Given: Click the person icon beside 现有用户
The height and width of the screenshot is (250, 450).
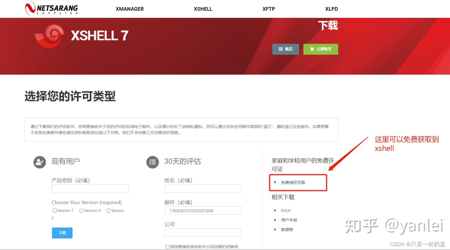Looking at the screenshot, I should pos(40,162).
